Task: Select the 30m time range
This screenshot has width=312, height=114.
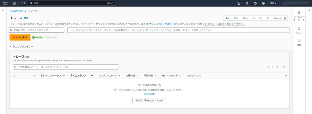Action: coord(245,18)
